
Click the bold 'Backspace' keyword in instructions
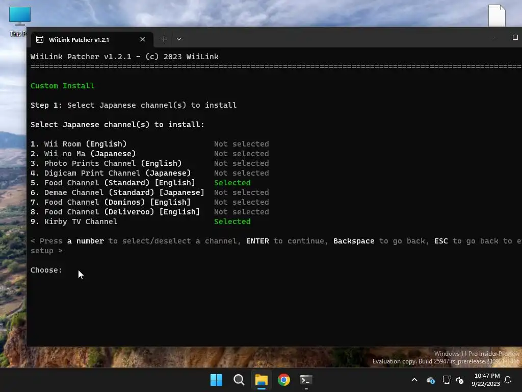[x=354, y=241]
